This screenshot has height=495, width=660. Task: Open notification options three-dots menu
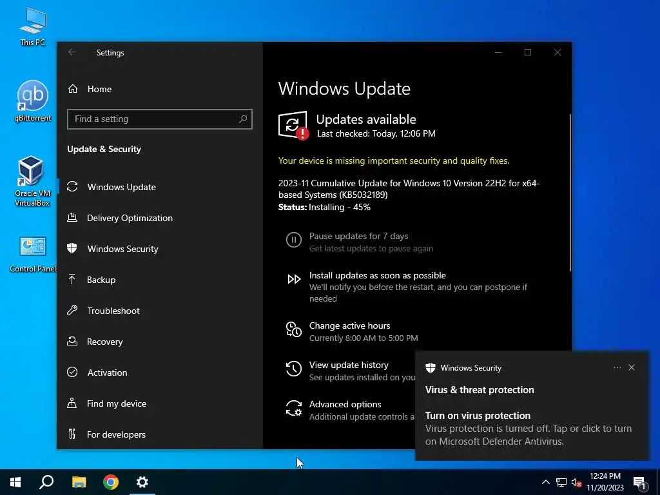(x=617, y=367)
